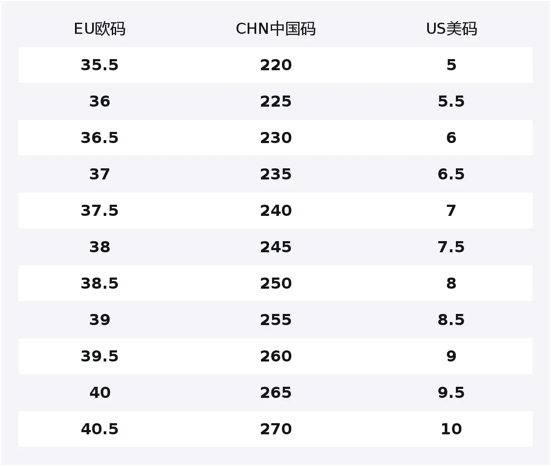The image size is (551, 466).
Task: Click the EU欧码 column header
Action: pos(99,29)
